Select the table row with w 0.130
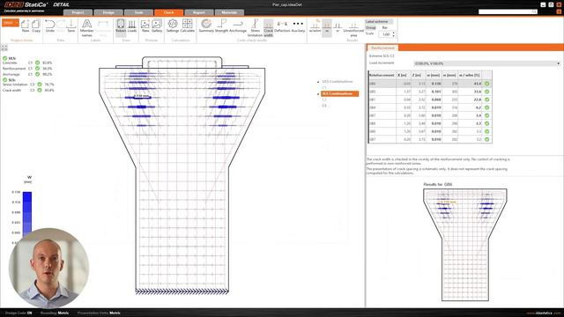The height and width of the screenshot is (317, 564). click(430, 84)
